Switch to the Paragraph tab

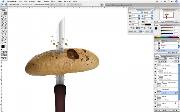139,10
